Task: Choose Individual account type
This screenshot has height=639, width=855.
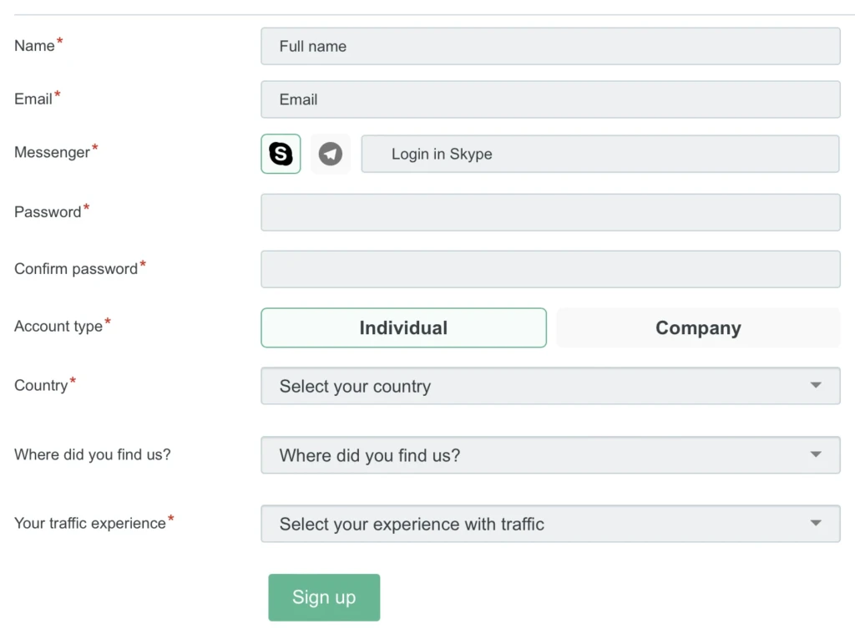Action: [403, 328]
